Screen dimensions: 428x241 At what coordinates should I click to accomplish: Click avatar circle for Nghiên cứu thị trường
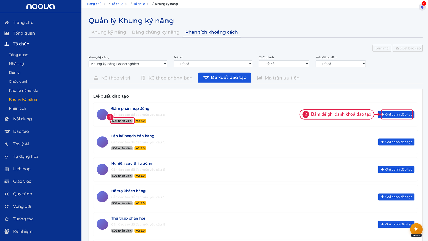coord(102,170)
